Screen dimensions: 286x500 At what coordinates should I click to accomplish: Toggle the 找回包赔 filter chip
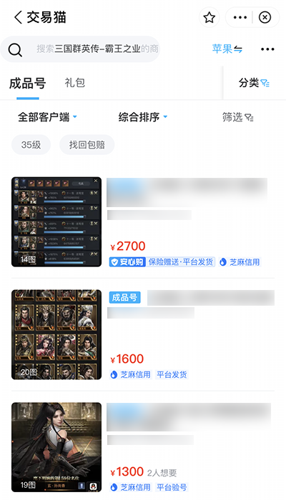click(87, 145)
